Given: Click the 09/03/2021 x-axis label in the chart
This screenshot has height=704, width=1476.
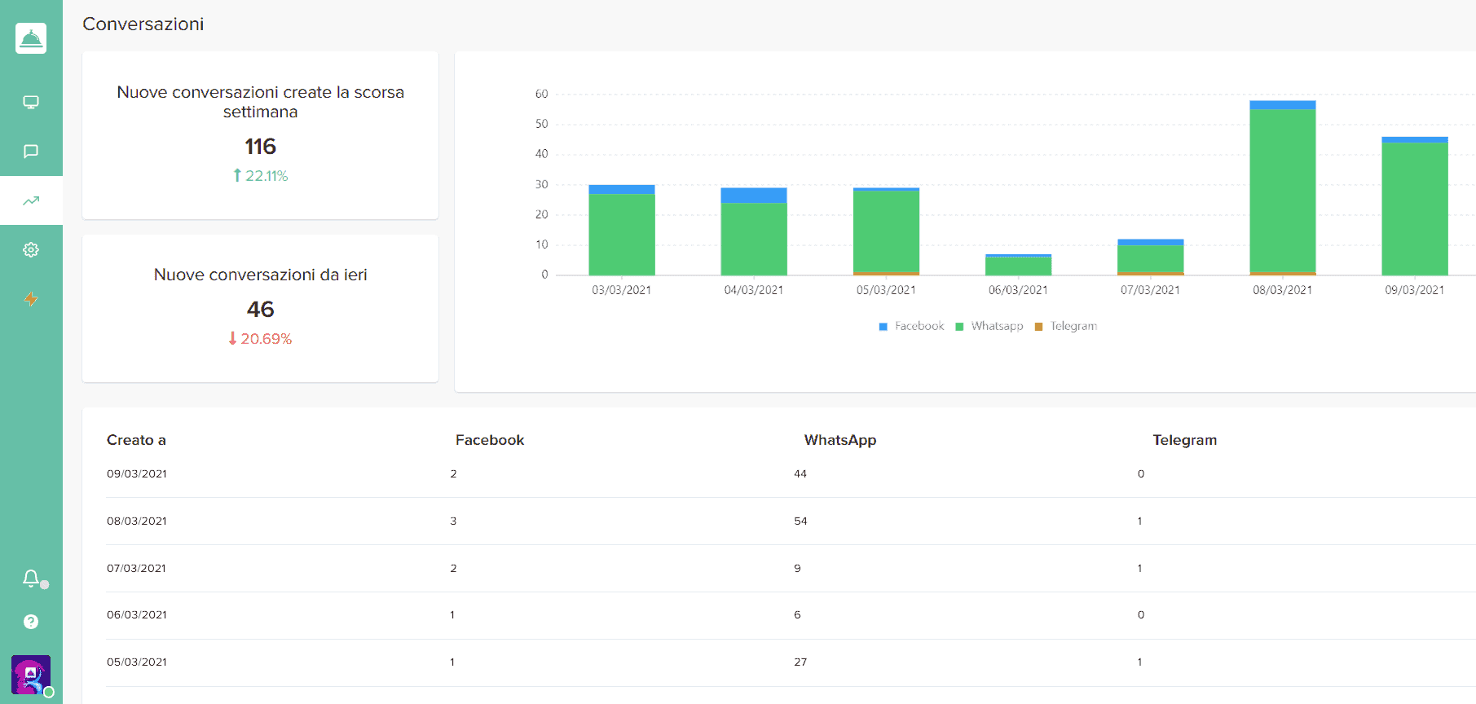Looking at the screenshot, I should [x=1415, y=290].
